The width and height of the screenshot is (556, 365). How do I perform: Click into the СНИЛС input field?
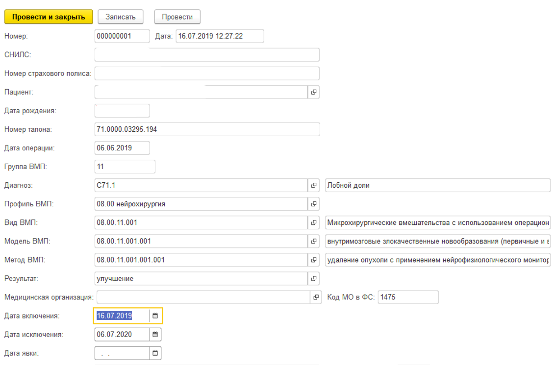[206, 55]
